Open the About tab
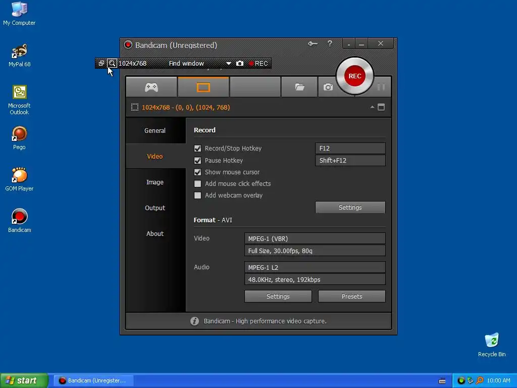 click(155, 233)
